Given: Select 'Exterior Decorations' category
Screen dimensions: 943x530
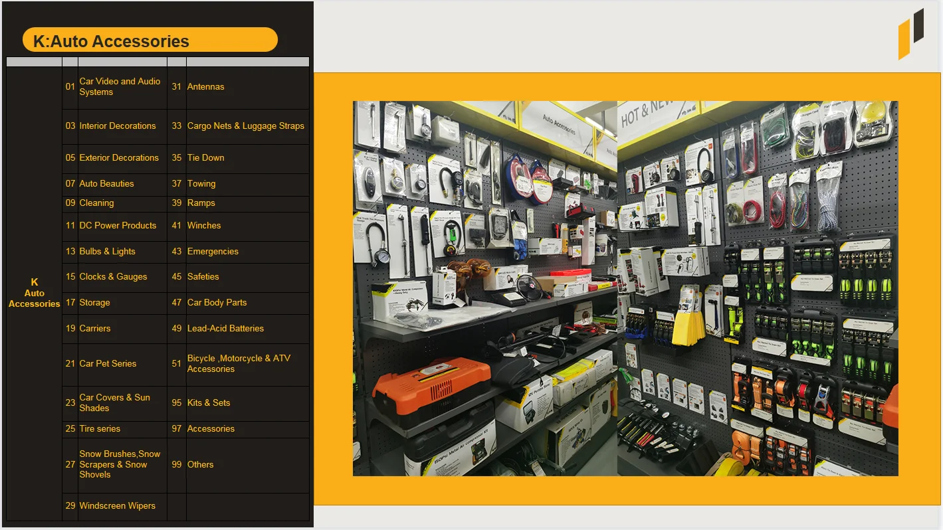Looking at the screenshot, I should [119, 158].
